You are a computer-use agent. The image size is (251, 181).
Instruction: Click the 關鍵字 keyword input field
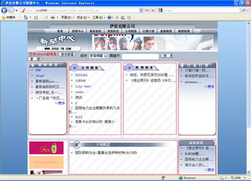point(140,56)
